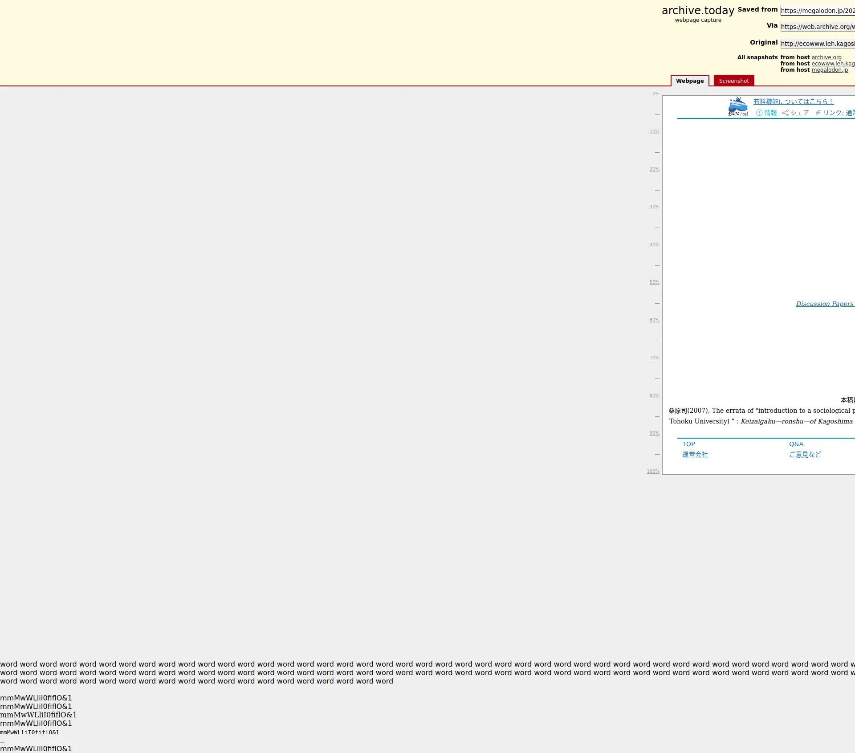
Task: Click the archive.today logo text
Action: pos(698,11)
